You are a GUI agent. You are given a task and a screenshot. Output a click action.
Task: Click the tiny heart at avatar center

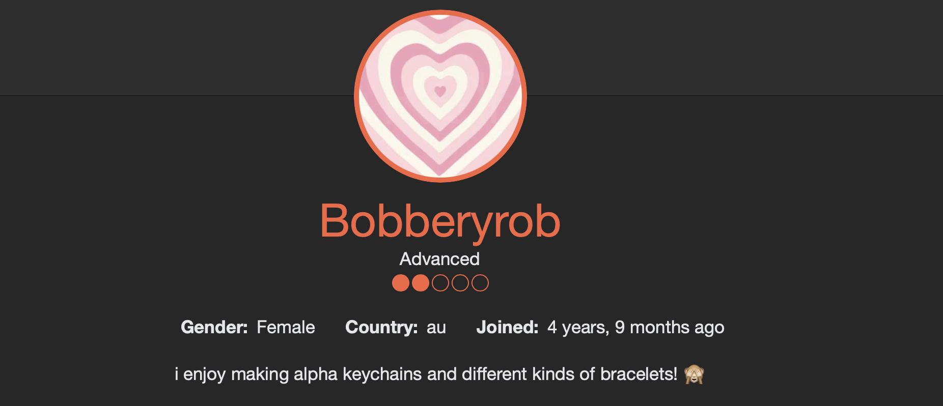(440, 92)
